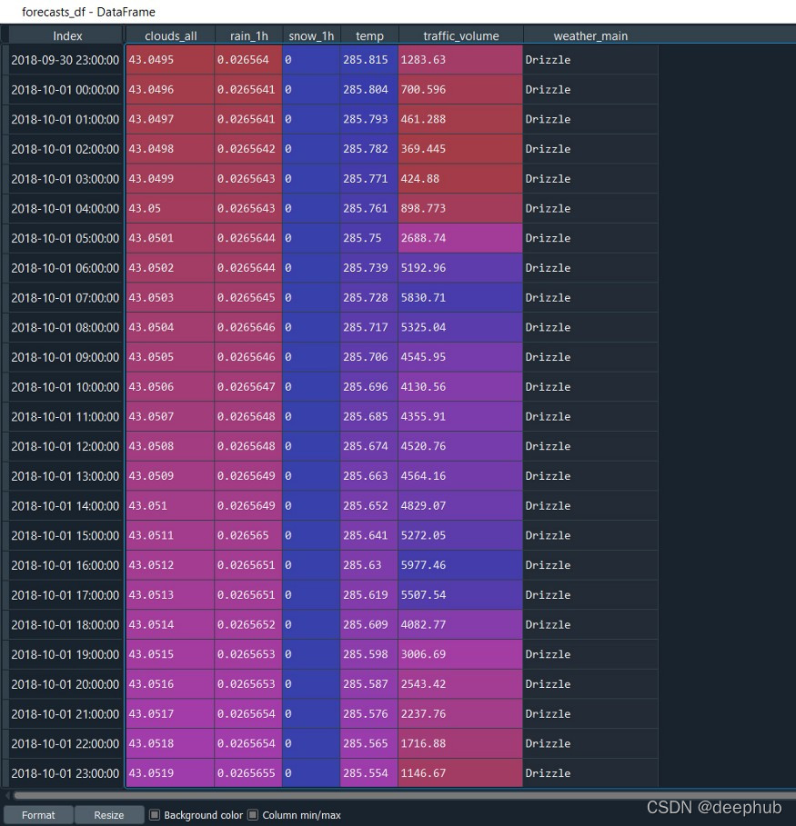Click traffic_volume cell 700.596
The image size is (796, 826).
[x=460, y=90]
